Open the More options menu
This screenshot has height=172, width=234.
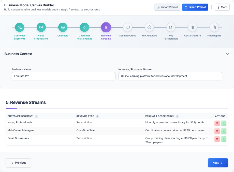coord(222,7)
